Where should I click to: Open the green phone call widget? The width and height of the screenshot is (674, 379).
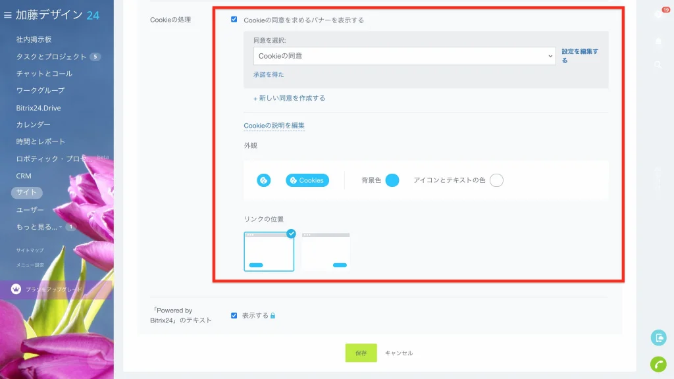[x=658, y=364]
